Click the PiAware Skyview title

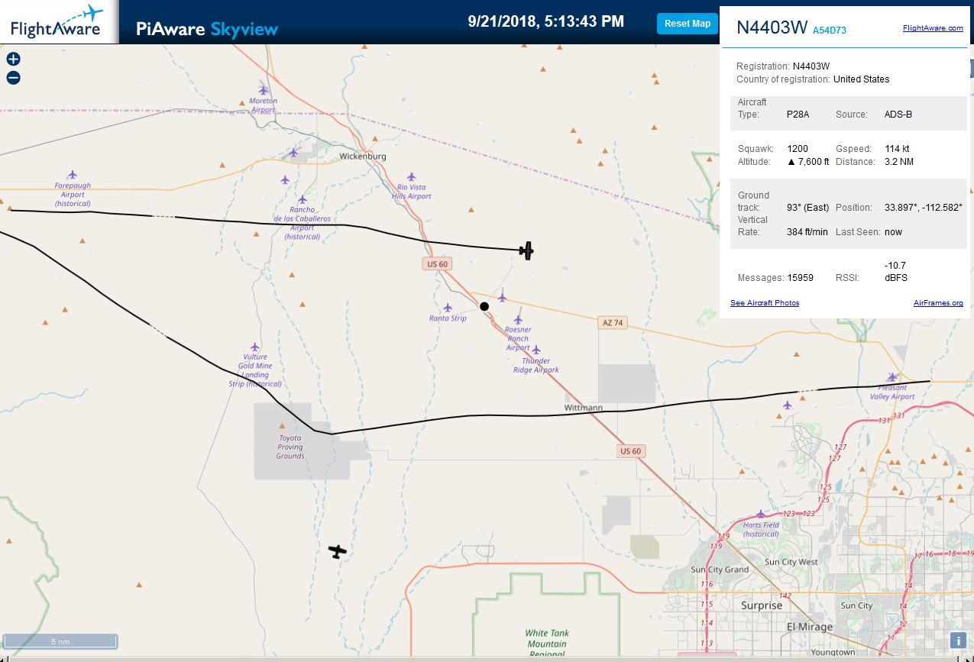207,29
